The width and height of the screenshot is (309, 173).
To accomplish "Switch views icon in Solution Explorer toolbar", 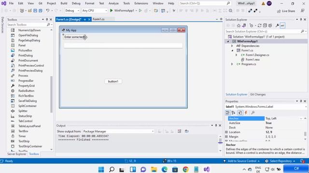I will point(244,25).
